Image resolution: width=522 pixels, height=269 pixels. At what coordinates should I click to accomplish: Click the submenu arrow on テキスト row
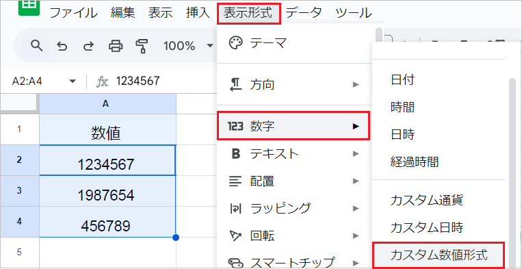pos(356,154)
